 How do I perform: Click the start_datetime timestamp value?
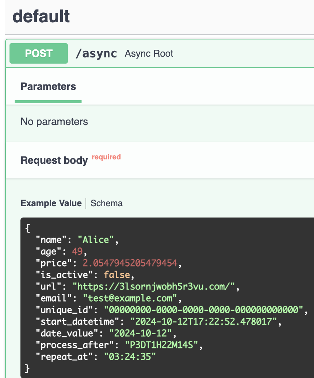[203, 322]
